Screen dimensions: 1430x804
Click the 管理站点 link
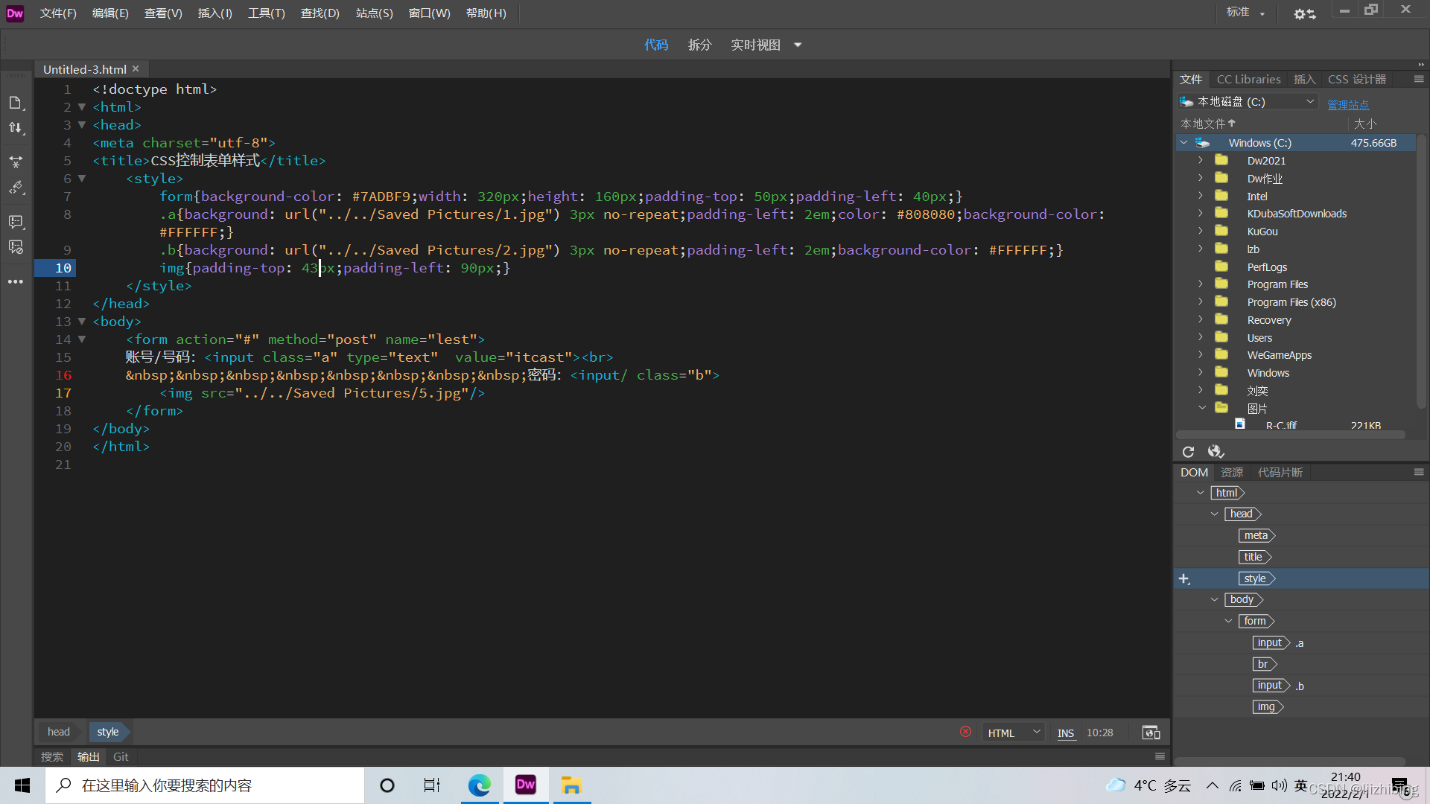pos(1347,104)
